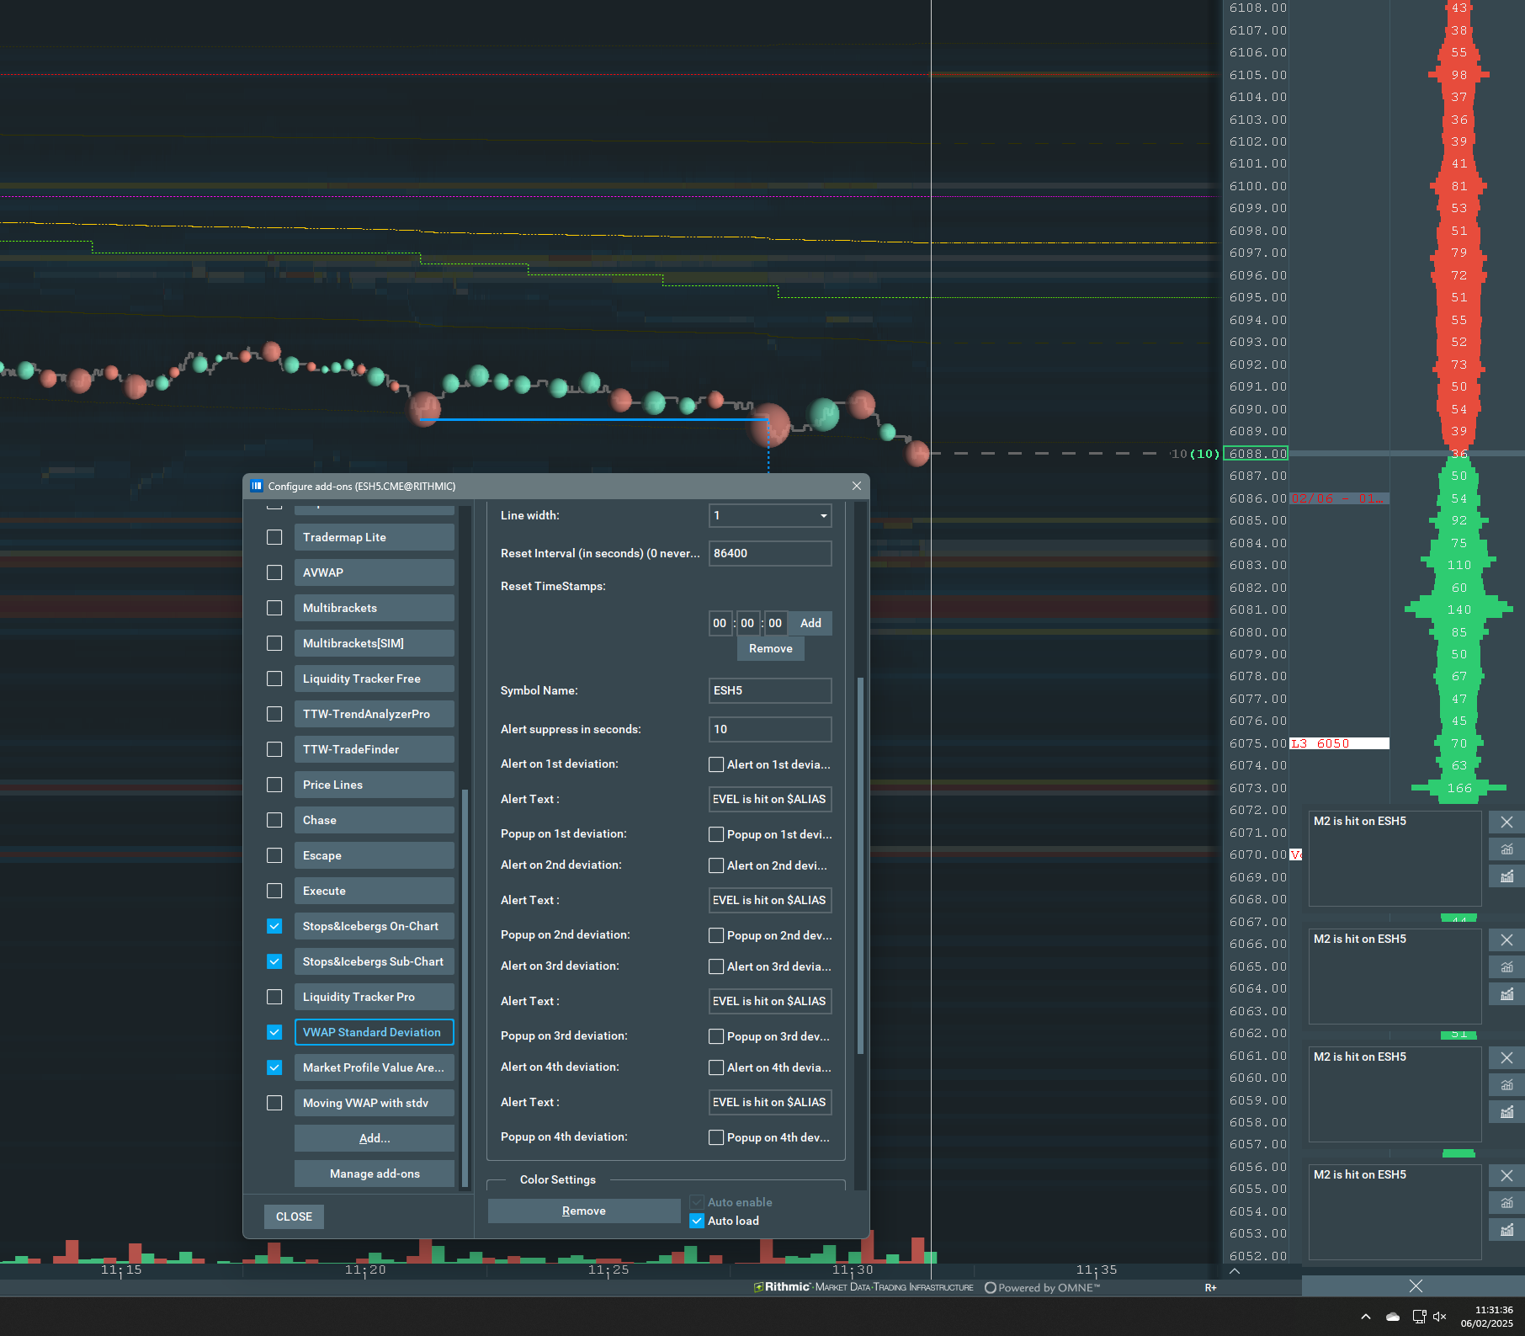
Task: Dismiss the topmost M2 alert notification
Action: [x=1506, y=822]
